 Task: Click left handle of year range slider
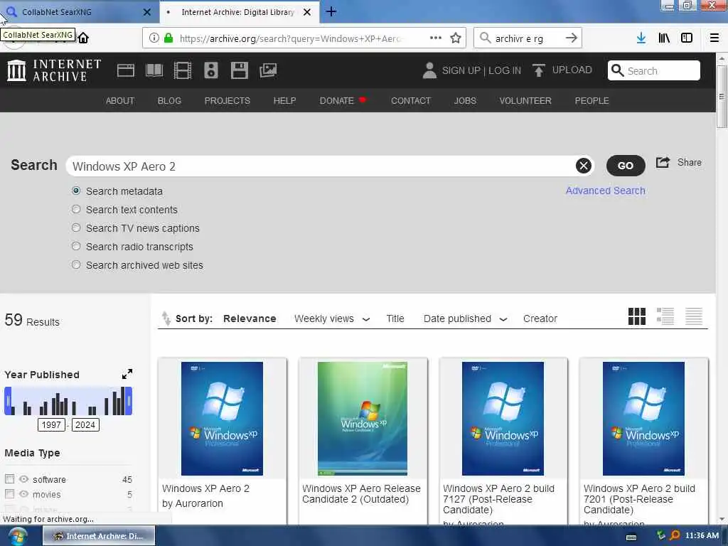click(8, 401)
